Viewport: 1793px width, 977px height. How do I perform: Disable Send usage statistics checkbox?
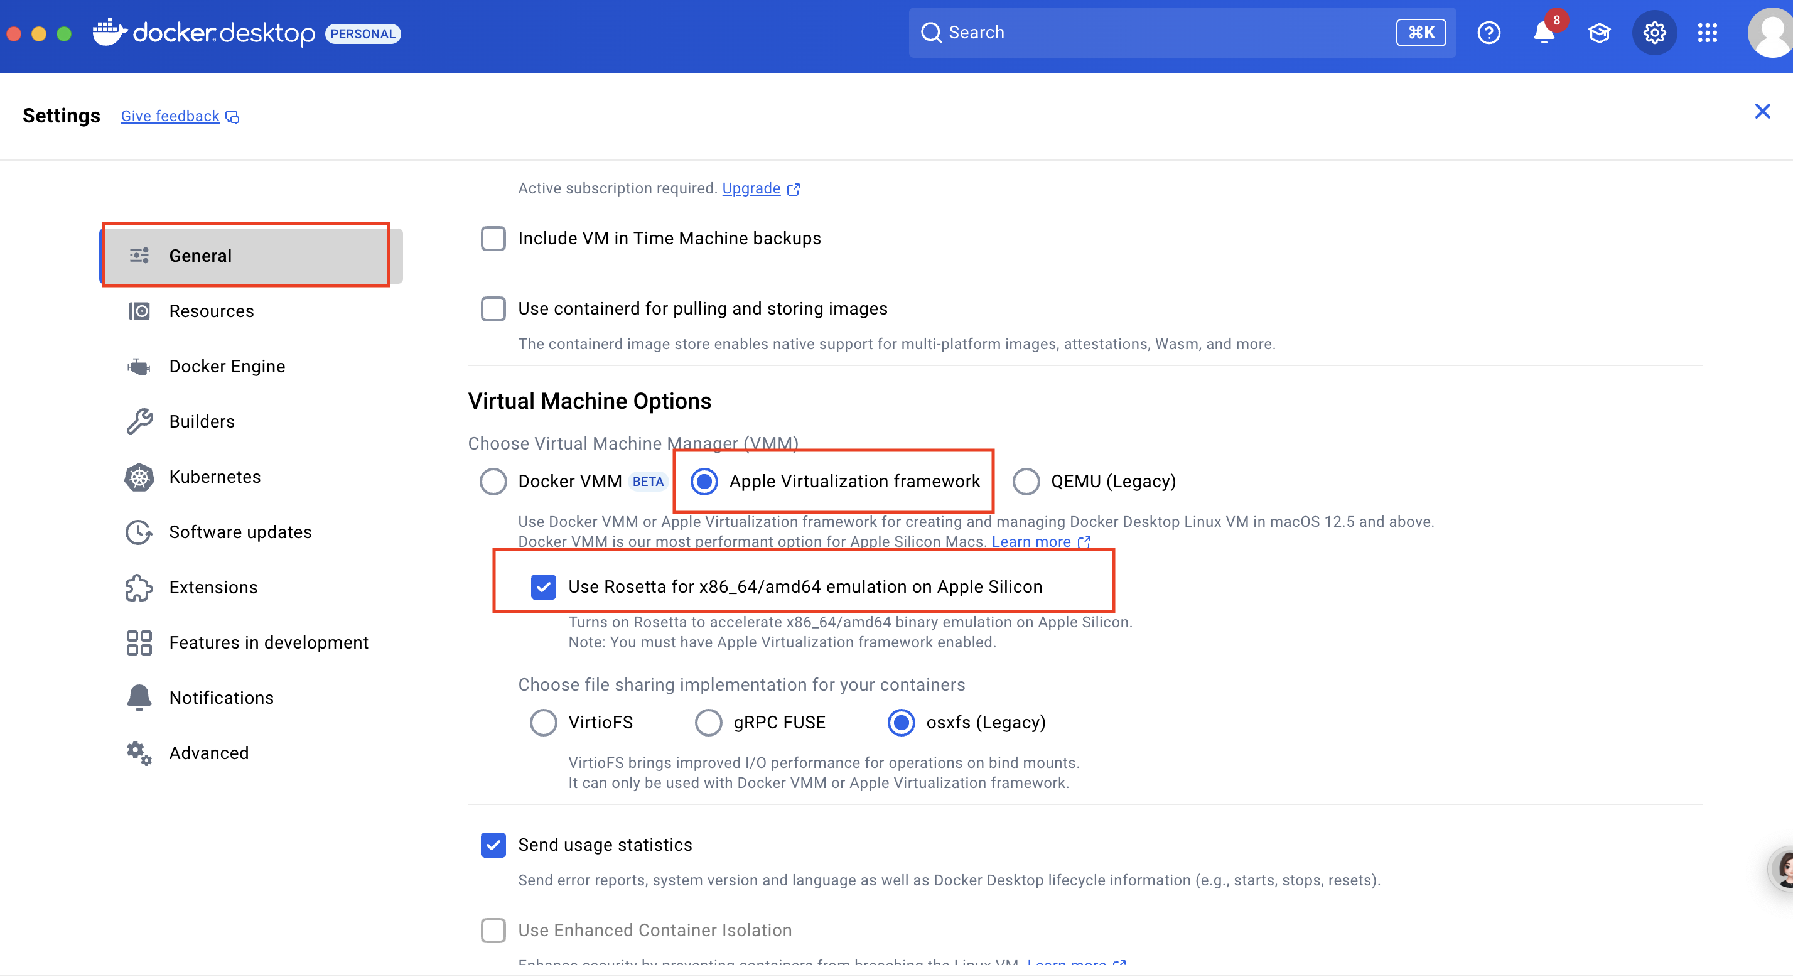coord(493,845)
